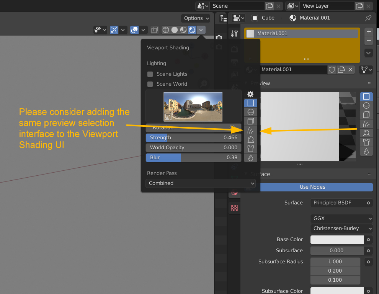Viewport: 379px width, 294px height.
Task: Switch viewport to Material Preview shading
Action: pos(183,30)
